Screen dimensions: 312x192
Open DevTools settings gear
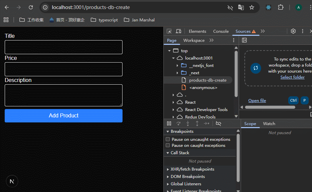tap(293, 31)
